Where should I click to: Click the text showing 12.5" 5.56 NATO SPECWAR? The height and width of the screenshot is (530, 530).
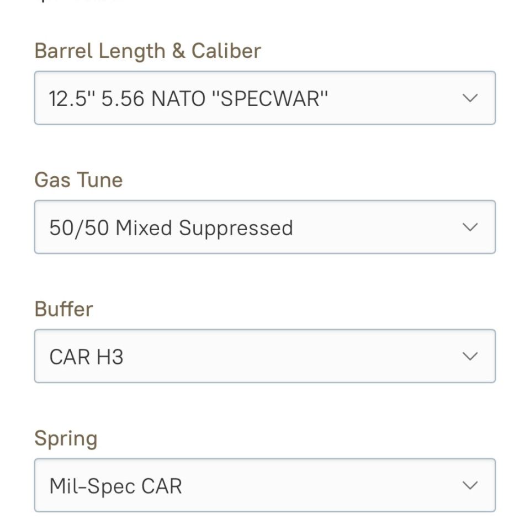pyautogui.click(x=188, y=98)
